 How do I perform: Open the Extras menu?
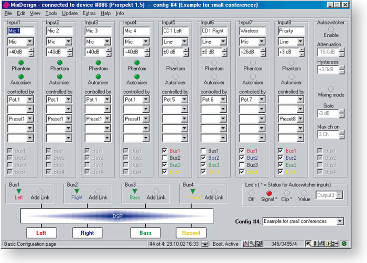pos(89,13)
